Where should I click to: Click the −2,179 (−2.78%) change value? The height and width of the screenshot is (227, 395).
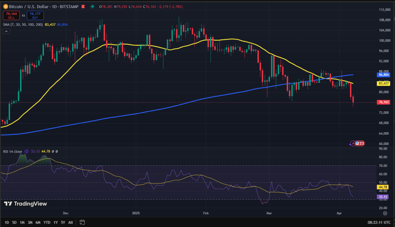coord(170,7)
